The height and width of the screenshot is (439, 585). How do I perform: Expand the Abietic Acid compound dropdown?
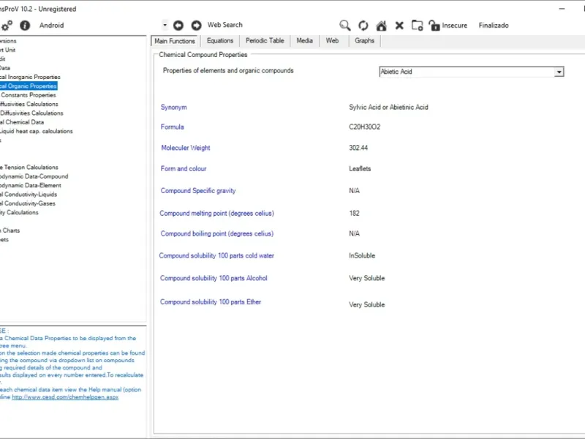point(559,72)
